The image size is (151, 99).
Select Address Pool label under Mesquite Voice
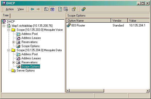(29, 34)
